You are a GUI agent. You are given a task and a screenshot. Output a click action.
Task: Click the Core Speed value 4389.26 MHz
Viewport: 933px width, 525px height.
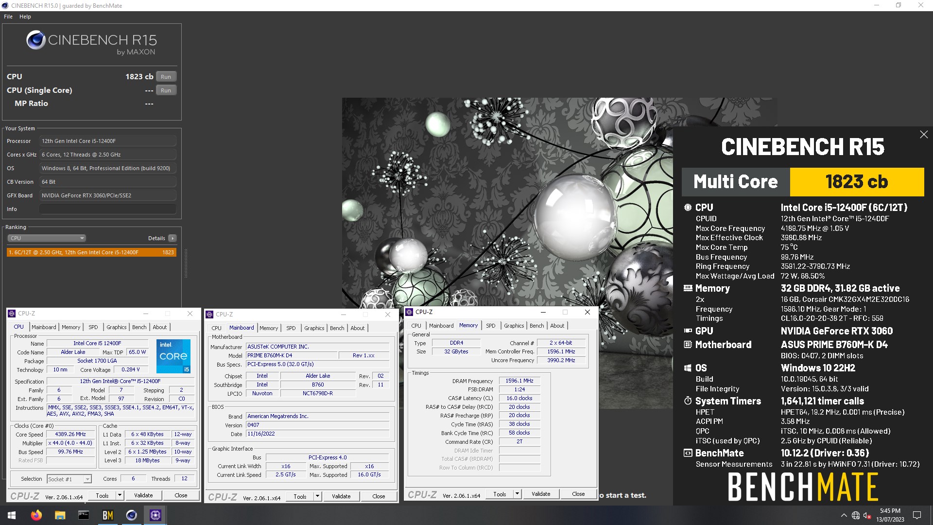click(x=70, y=435)
